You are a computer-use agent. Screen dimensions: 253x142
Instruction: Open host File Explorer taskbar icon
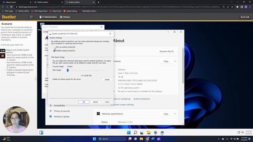pyautogui.click(x=142, y=139)
